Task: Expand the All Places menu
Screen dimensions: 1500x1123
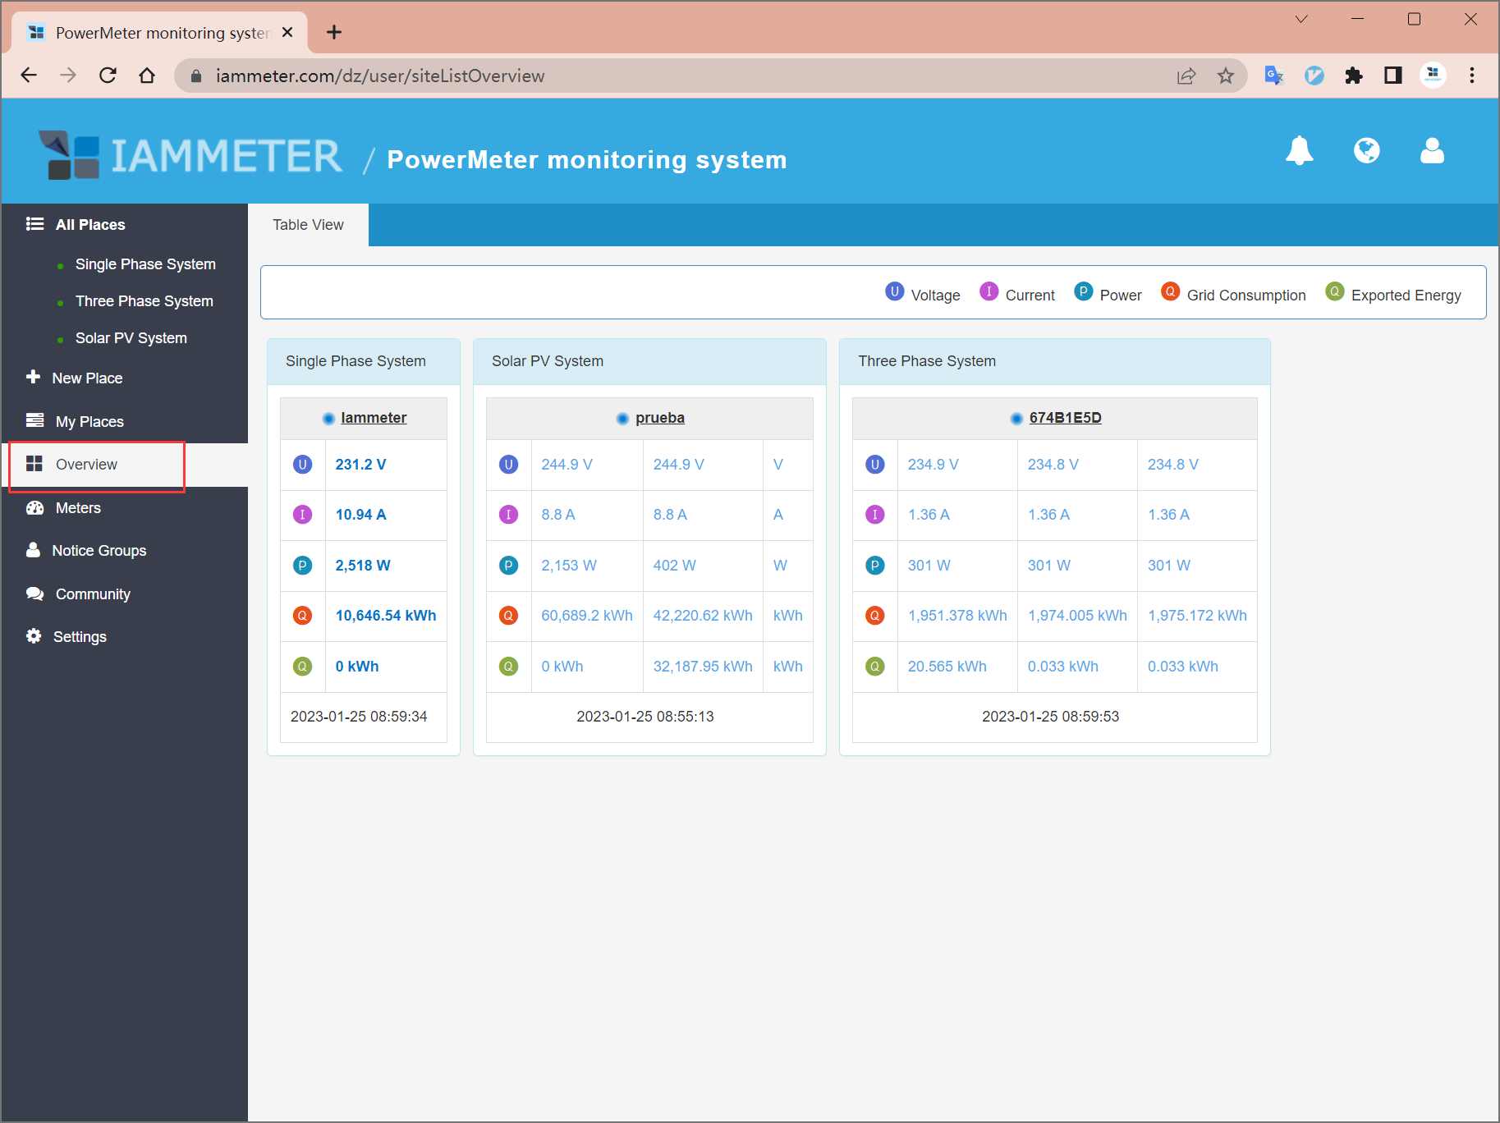Action: pos(90,225)
